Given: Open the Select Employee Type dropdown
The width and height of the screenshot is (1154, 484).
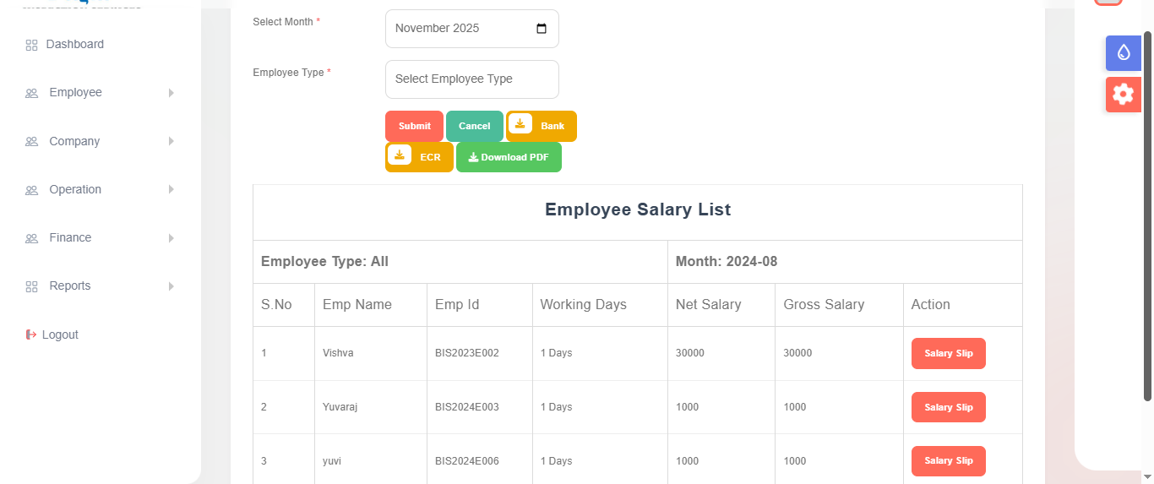Looking at the screenshot, I should [x=471, y=79].
